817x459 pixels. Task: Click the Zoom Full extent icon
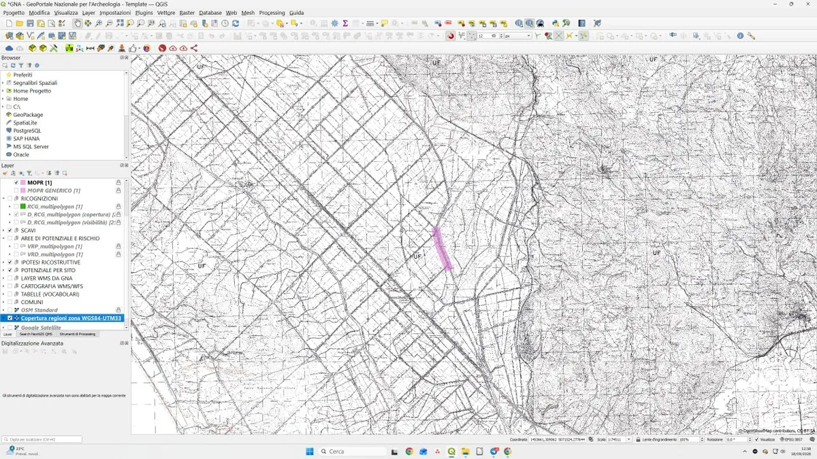pos(120,23)
